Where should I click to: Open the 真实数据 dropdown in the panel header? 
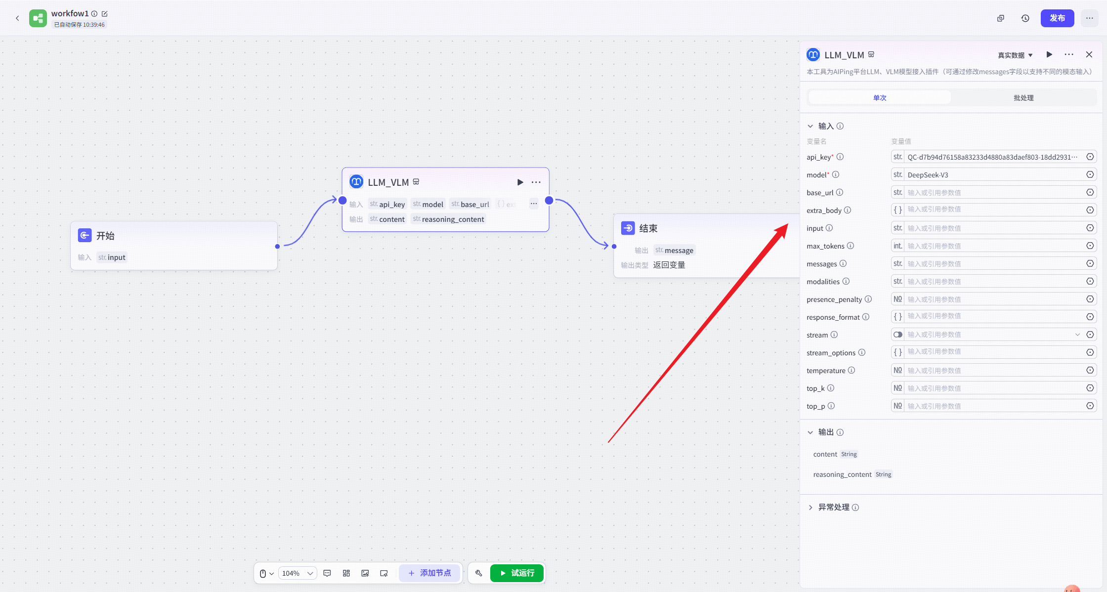pyautogui.click(x=1015, y=55)
